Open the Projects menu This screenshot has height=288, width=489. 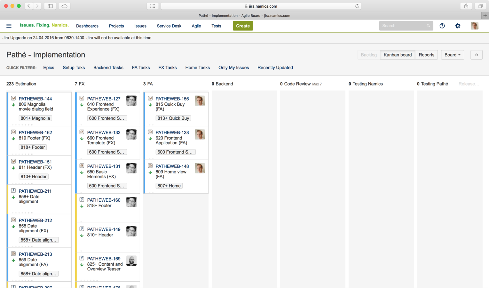pyautogui.click(x=116, y=26)
